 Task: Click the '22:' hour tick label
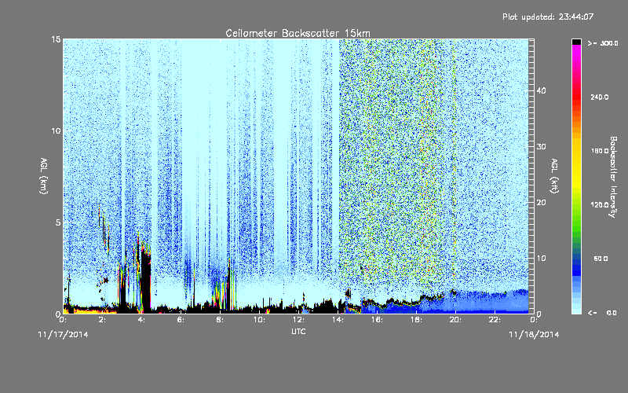(x=495, y=320)
